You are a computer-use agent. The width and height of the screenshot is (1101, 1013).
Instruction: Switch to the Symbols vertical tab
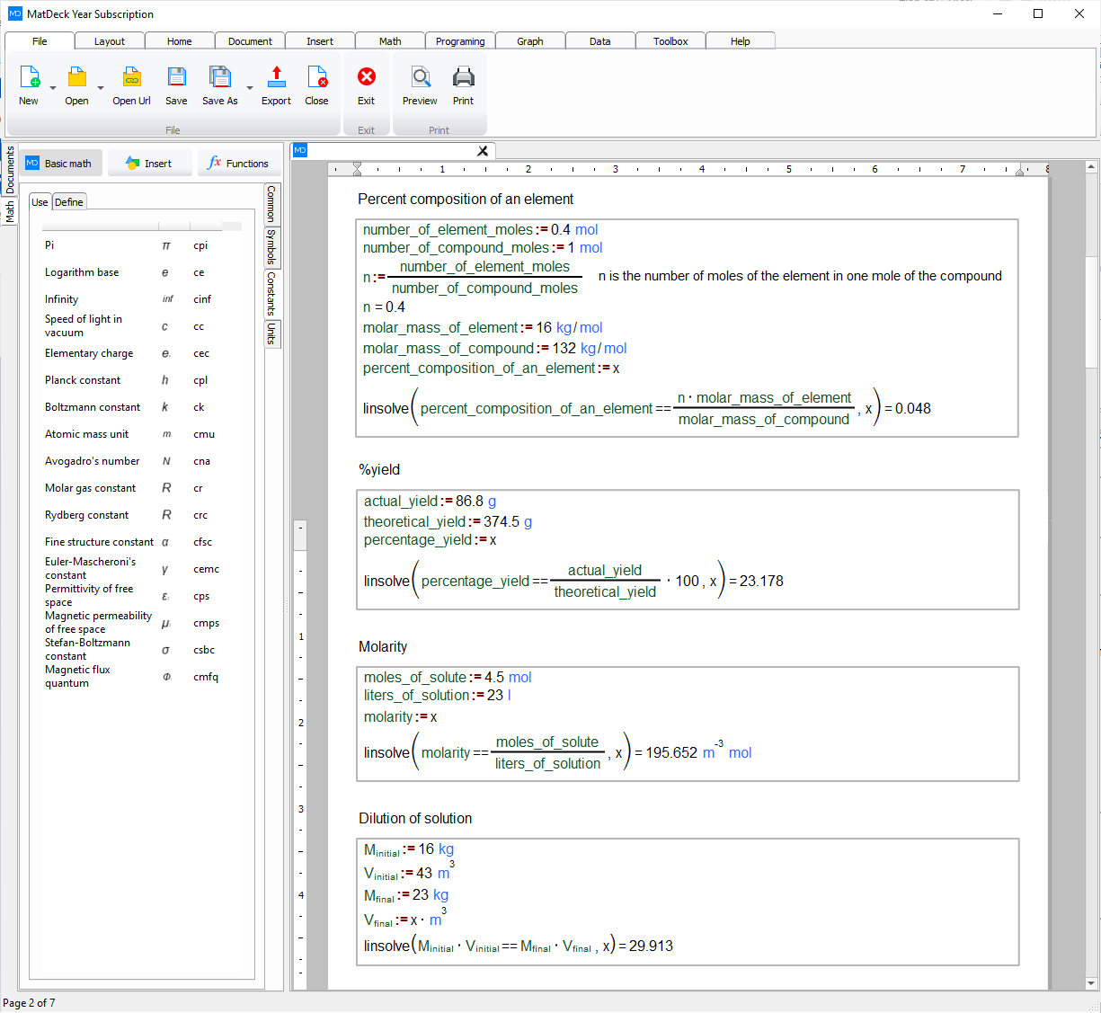[271, 248]
